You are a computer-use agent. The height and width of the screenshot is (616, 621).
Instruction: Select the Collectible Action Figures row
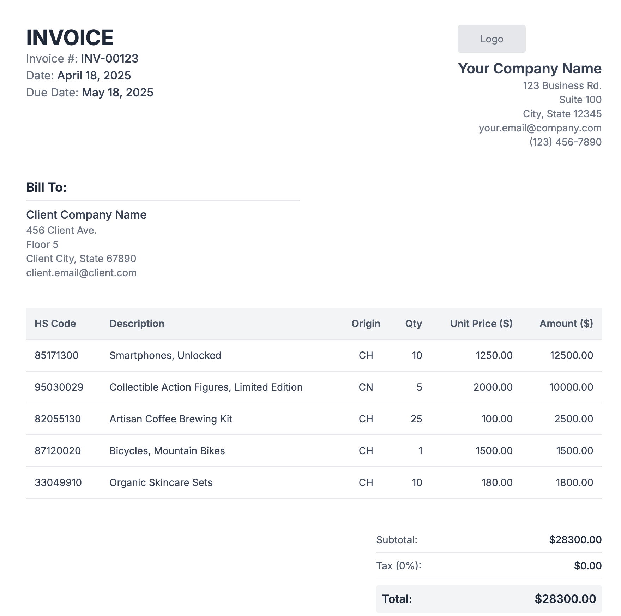tap(205, 387)
